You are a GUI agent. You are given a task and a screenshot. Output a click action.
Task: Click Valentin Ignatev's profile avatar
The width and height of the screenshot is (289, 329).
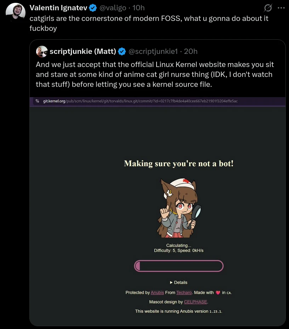point(15,13)
